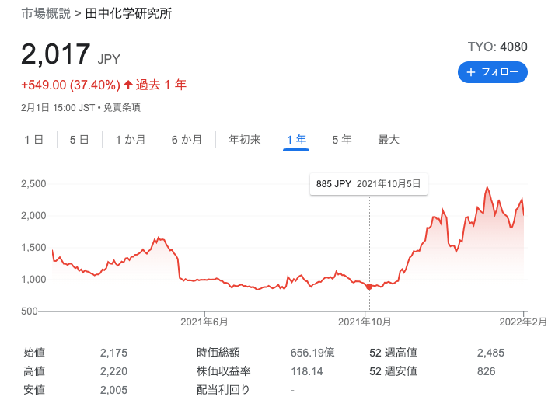This screenshot has height=407, width=555.
Task: Click the 2月1日 15:00 JST timestamp
Action: (x=58, y=107)
